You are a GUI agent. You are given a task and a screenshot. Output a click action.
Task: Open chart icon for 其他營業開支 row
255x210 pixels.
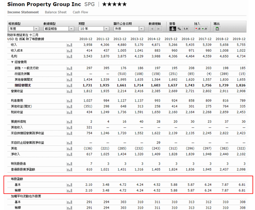[69, 80]
